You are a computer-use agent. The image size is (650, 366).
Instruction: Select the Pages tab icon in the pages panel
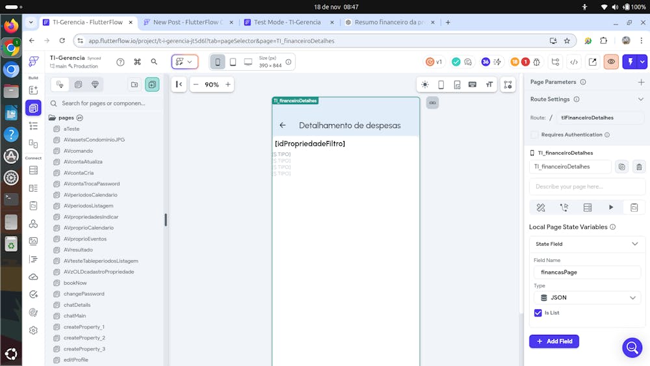pyautogui.click(x=60, y=85)
